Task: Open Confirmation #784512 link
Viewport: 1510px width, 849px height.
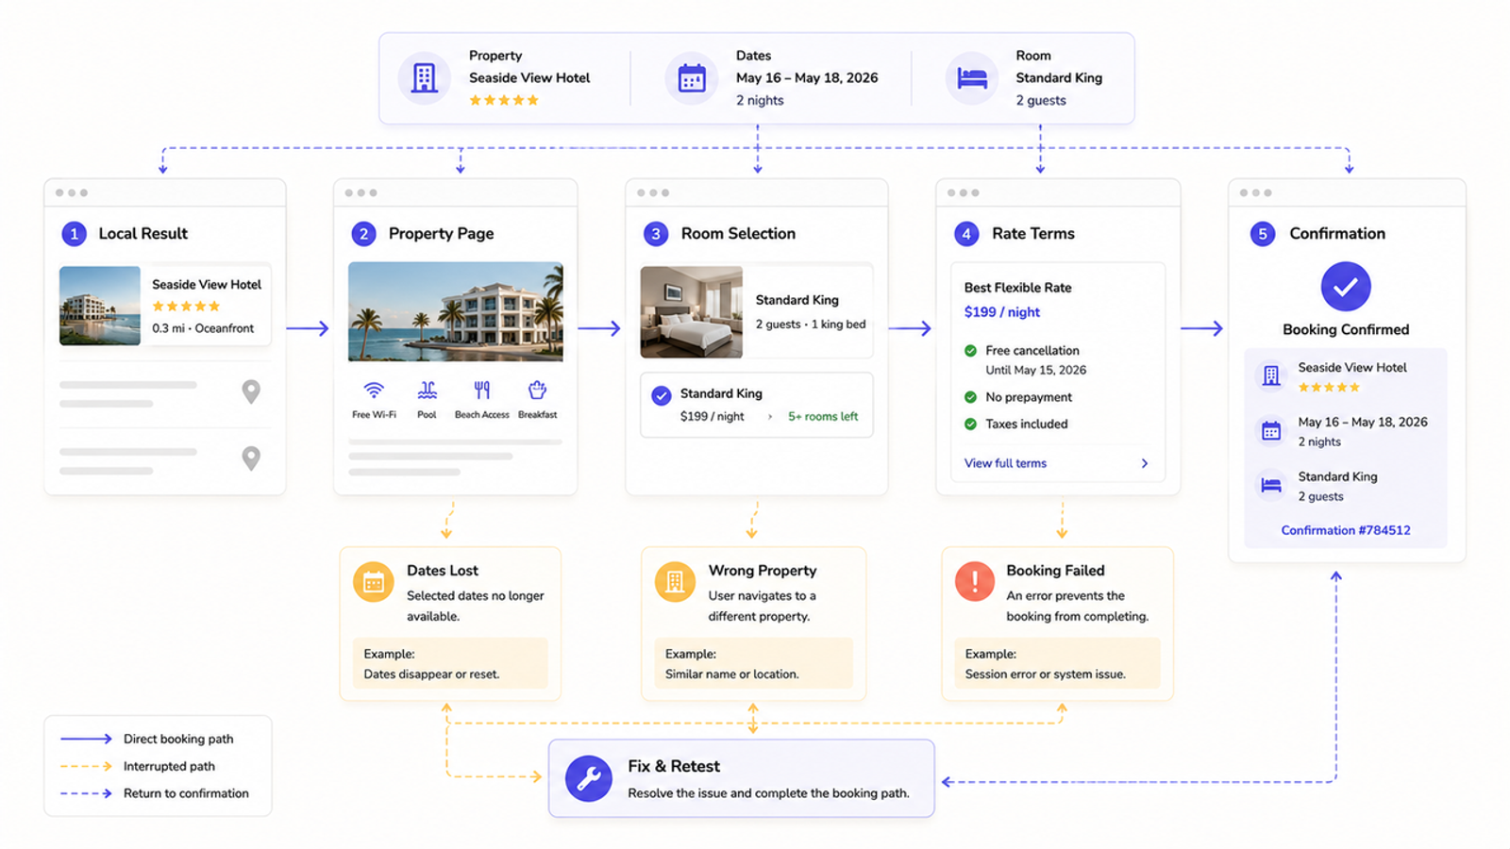Action: [1346, 530]
